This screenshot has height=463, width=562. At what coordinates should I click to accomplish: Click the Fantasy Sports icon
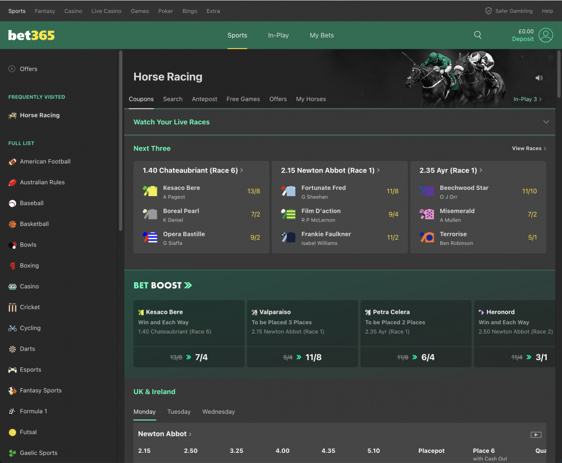coord(12,391)
